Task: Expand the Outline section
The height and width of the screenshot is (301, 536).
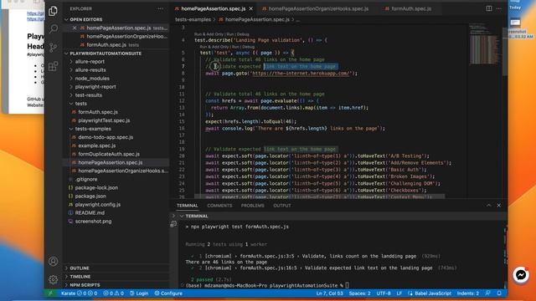Action: click(116, 268)
